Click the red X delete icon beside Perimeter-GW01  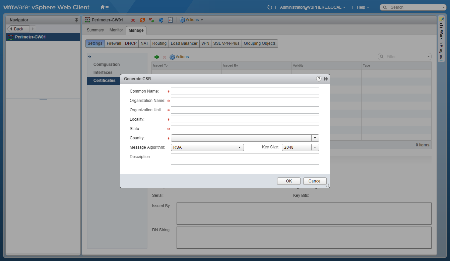pos(133,20)
